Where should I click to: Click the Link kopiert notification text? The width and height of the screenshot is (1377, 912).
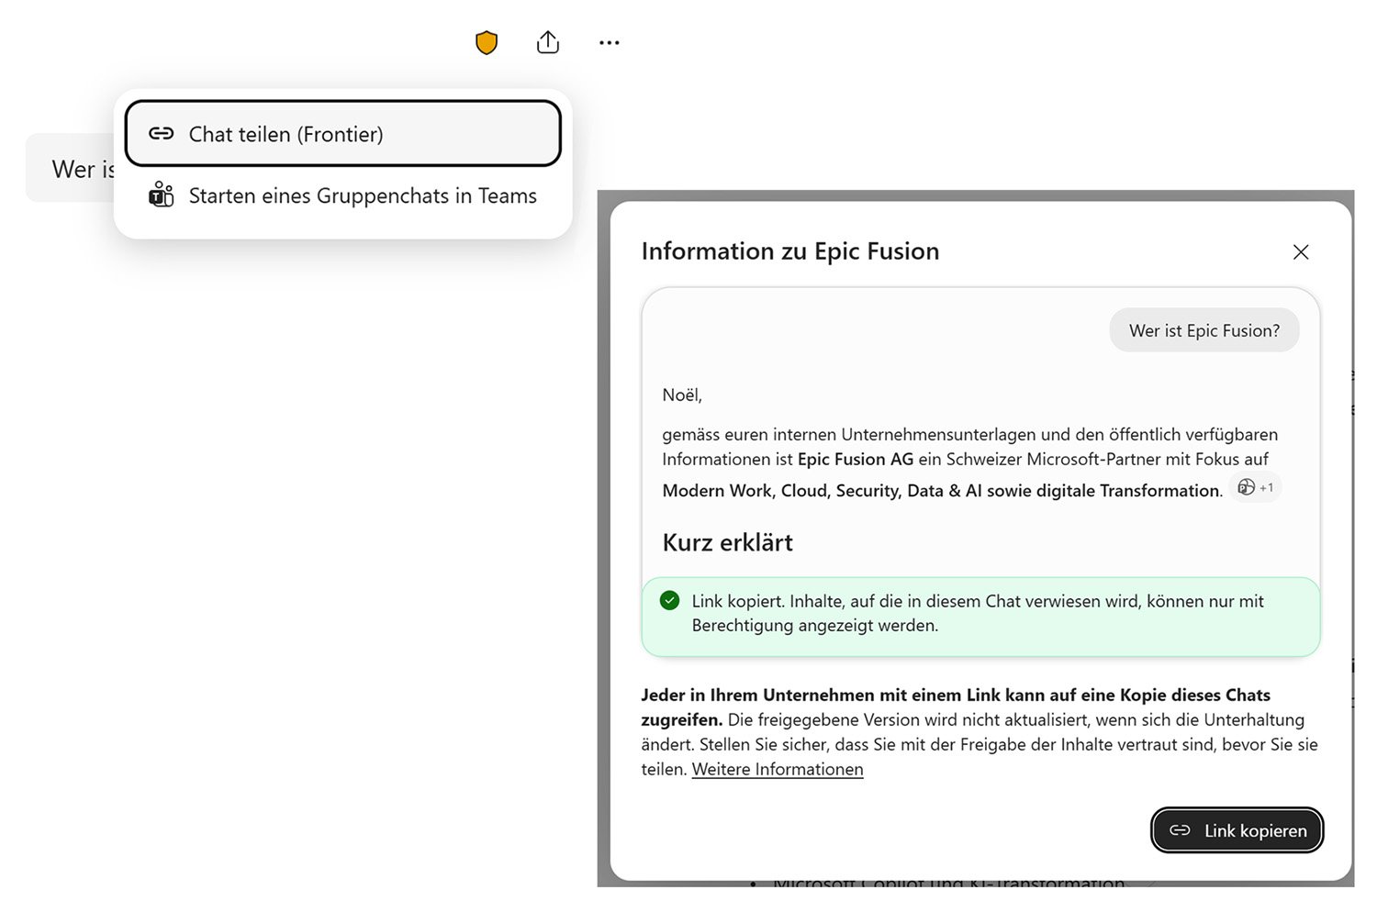click(x=978, y=613)
